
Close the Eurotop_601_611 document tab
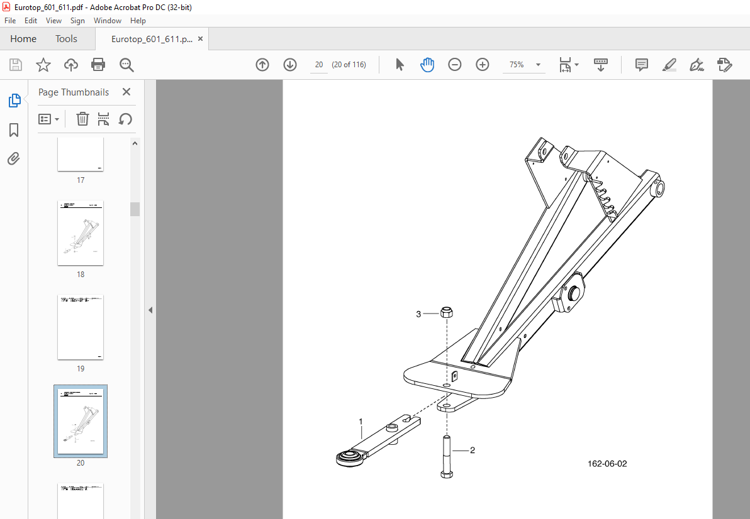point(201,39)
